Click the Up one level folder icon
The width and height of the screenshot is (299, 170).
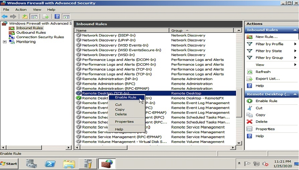pyautogui.click(x=25, y=17)
